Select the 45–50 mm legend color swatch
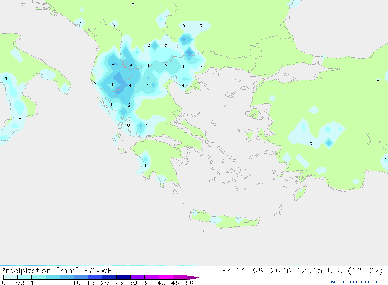The height and width of the screenshot is (285, 388). click(180, 277)
